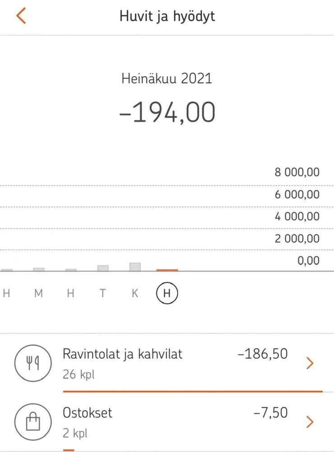Tap the gray bar above K
Image resolution: width=334 pixels, height=452 pixels.
[135, 267]
